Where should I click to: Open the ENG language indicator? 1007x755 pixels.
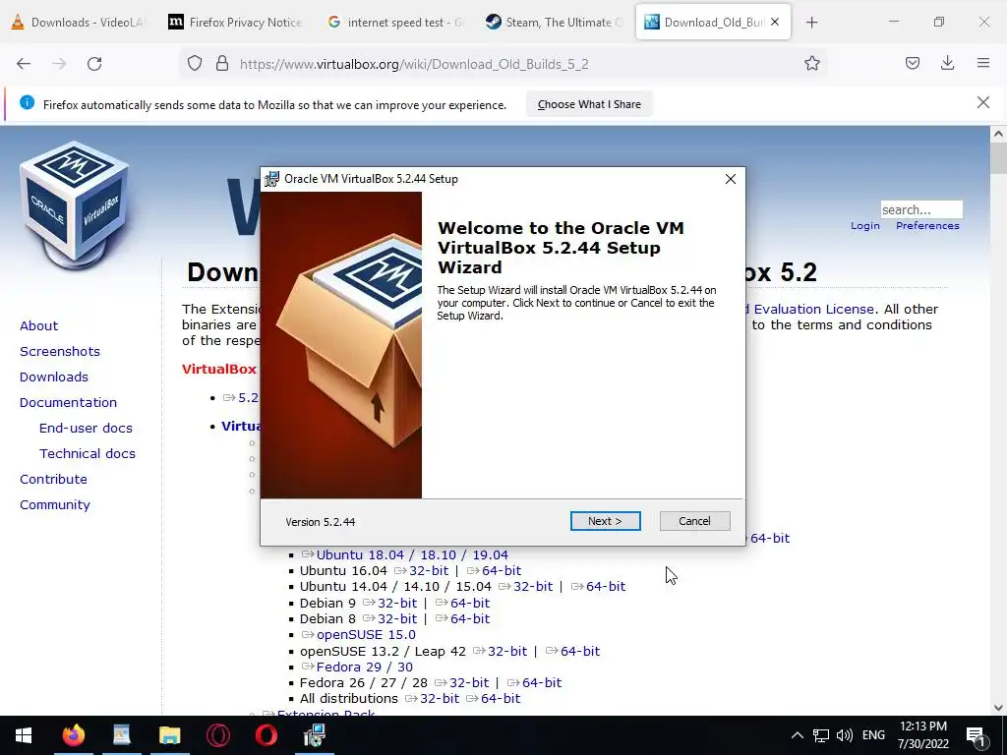(873, 735)
